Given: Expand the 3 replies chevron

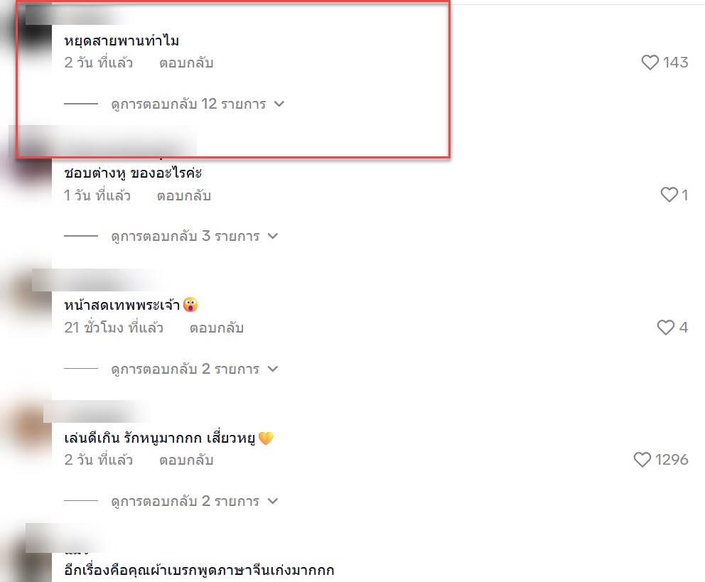Looking at the screenshot, I should pos(273,236).
